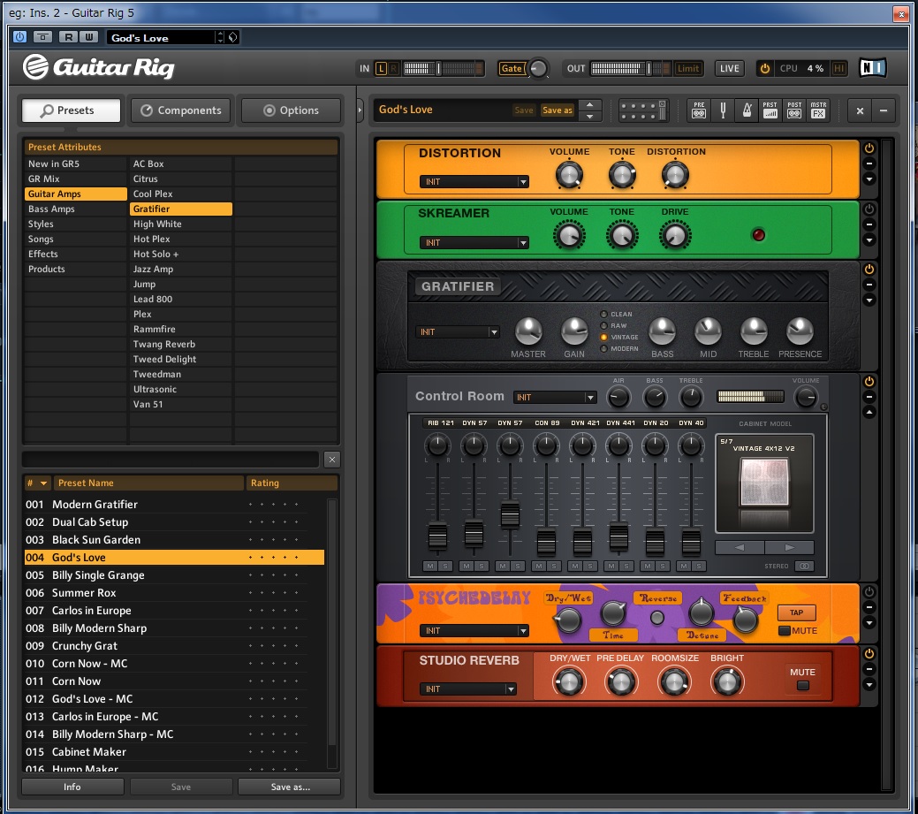Clear preset search with X button

(332, 460)
